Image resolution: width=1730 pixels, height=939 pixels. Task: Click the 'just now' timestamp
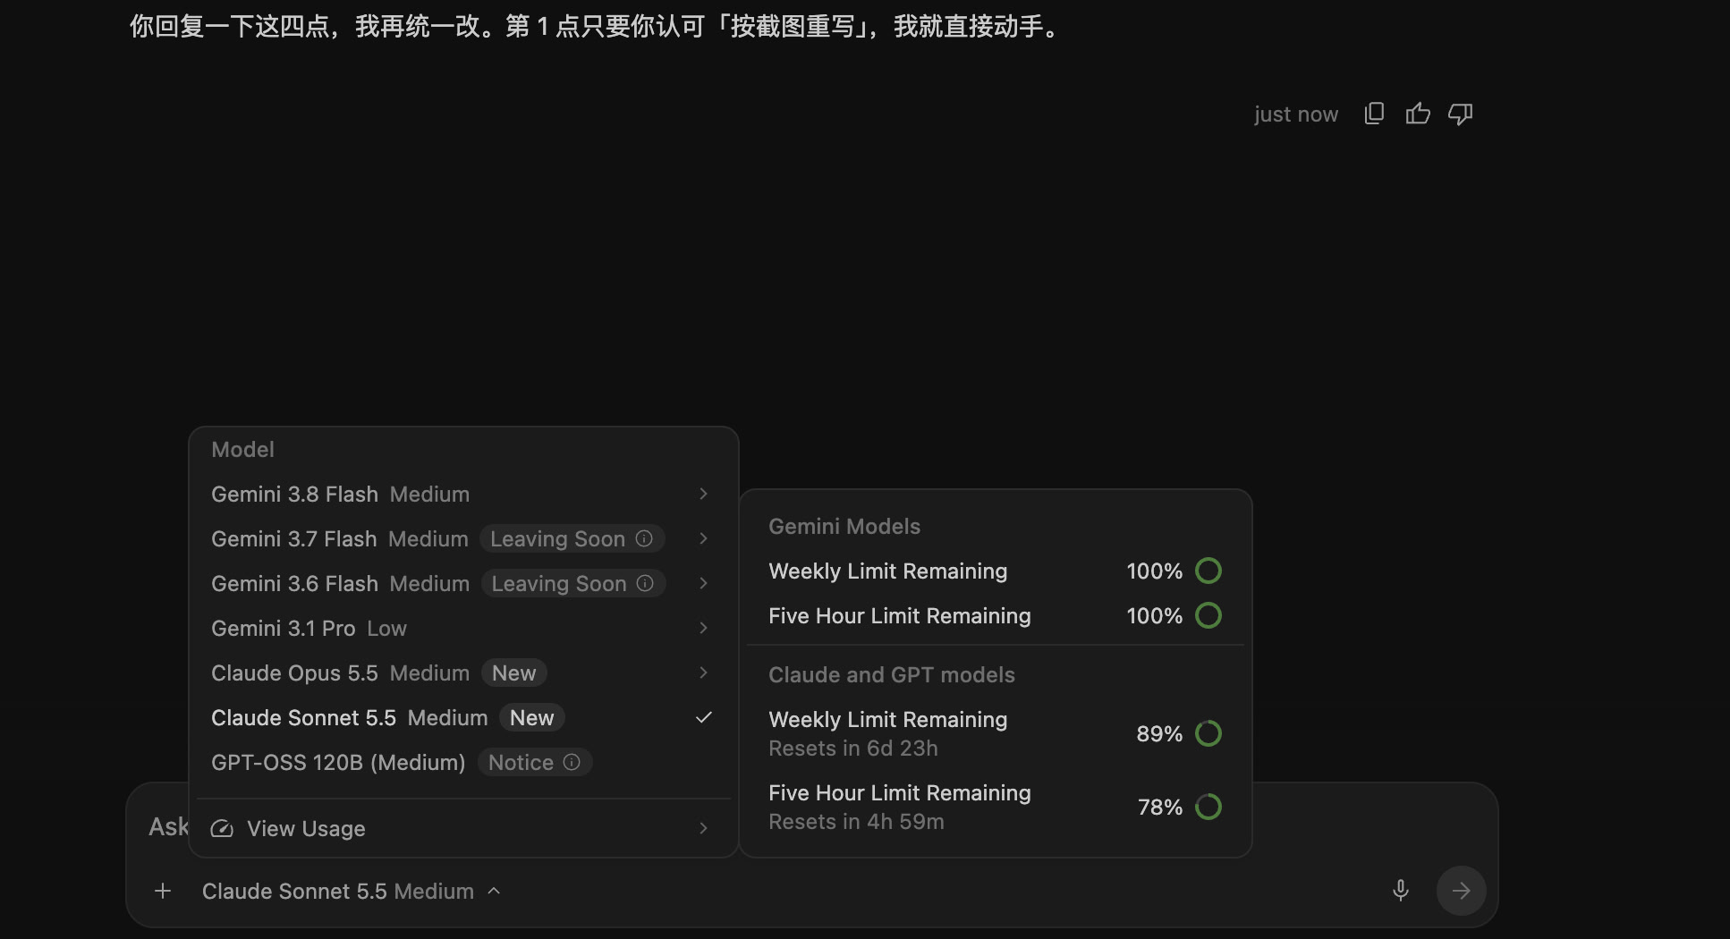point(1296,114)
